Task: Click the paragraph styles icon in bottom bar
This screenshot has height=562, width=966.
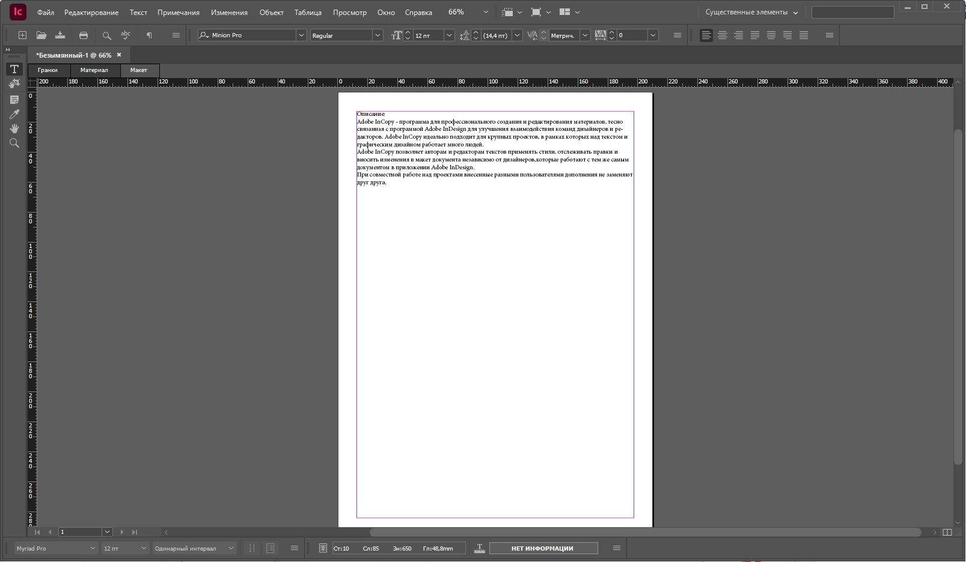Action: point(271,548)
